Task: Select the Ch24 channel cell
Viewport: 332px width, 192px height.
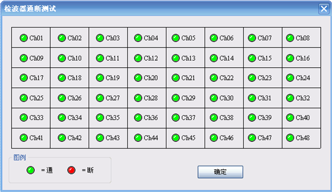Action: pyautogui.click(x=301, y=78)
